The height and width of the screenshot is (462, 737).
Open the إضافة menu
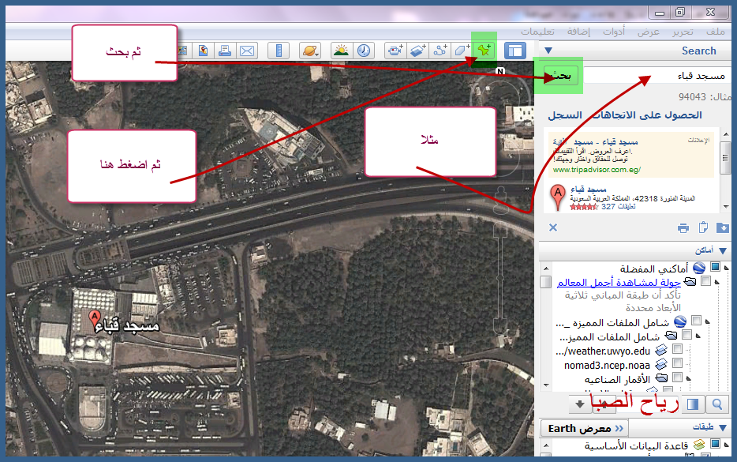click(578, 32)
